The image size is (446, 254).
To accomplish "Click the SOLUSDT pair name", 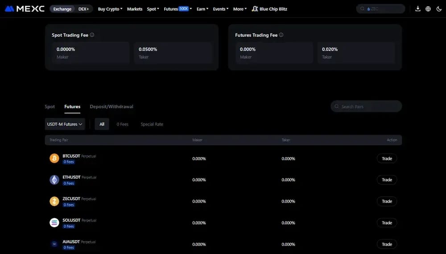I will coord(72,220).
